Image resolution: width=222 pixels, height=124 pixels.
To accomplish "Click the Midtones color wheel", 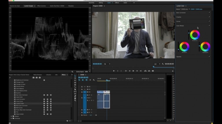I will [195, 35].
